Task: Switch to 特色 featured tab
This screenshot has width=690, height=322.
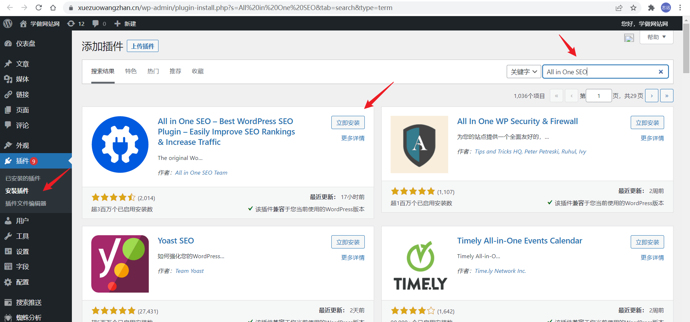Action: pyautogui.click(x=131, y=71)
